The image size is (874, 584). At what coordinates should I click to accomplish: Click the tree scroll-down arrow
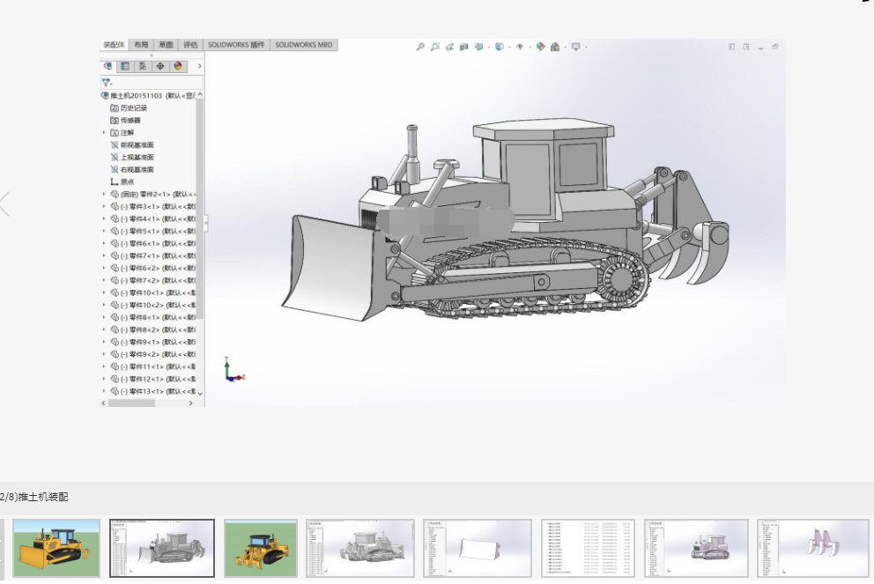pos(200,394)
